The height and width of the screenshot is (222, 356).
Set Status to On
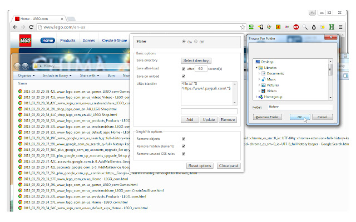pyautogui.click(x=184, y=42)
